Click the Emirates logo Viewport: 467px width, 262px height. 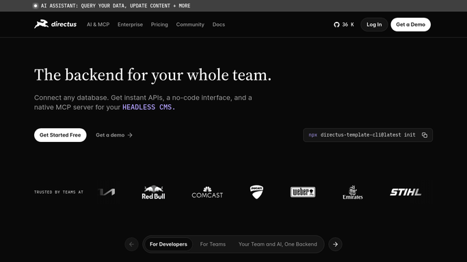pyautogui.click(x=353, y=192)
